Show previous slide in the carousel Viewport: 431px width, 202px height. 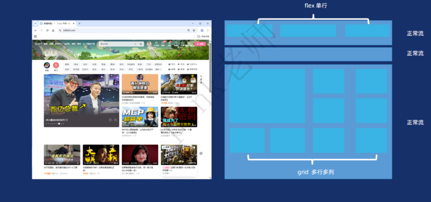point(110,120)
